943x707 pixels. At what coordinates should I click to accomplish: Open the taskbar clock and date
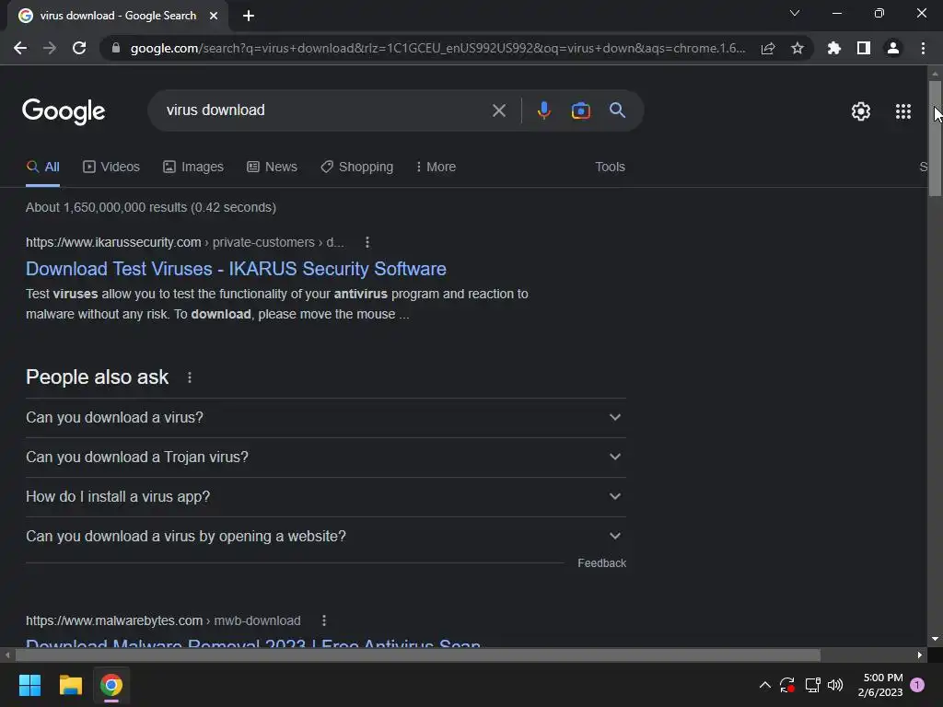[881, 685]
